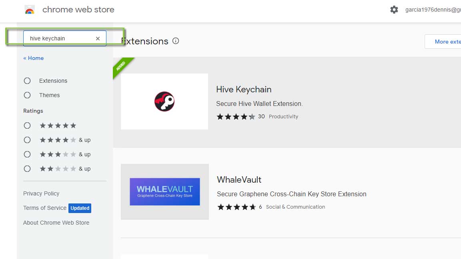Click the Hive Keychain star rating
The height and width of the screenshot is (259, 461).
(236, 117)
